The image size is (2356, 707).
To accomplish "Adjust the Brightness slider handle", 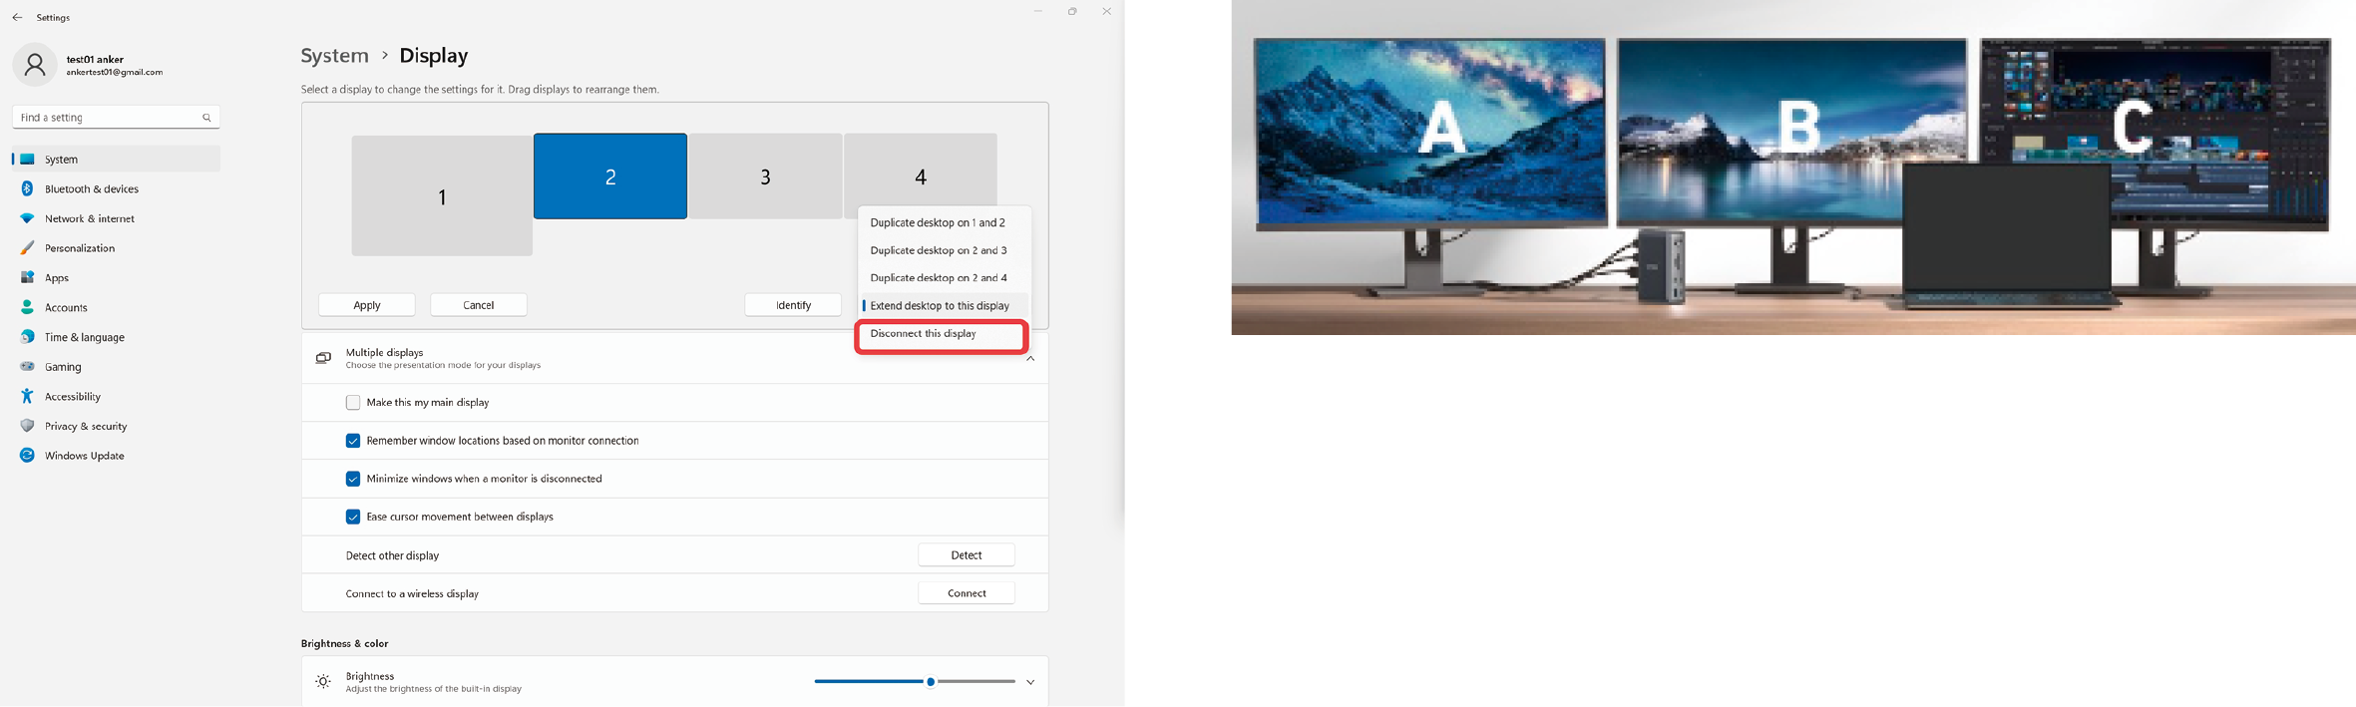I will (931, 682).
